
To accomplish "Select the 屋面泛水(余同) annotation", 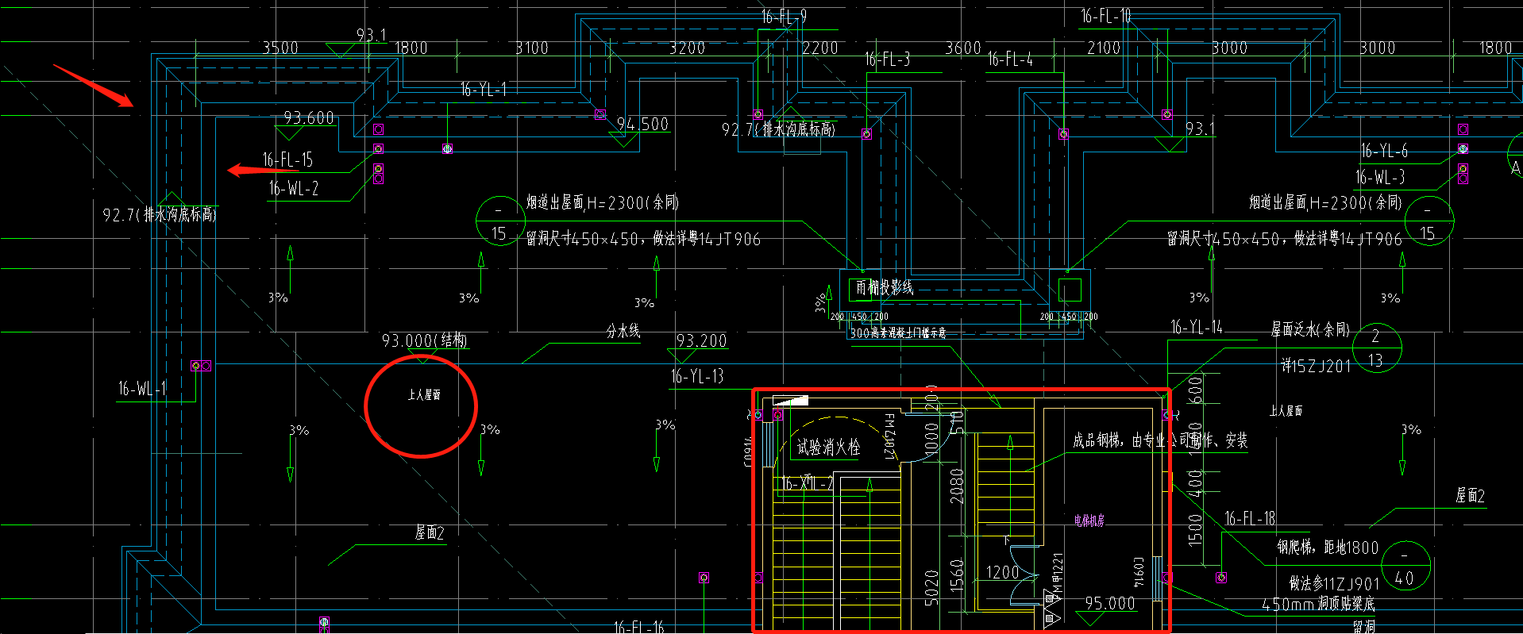I will pos(1310,329).
